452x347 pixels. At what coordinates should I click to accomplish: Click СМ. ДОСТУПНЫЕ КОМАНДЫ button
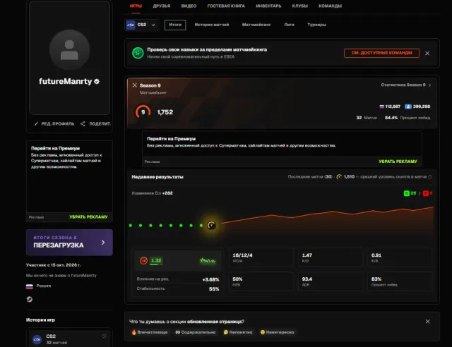(x=381, y=53)
